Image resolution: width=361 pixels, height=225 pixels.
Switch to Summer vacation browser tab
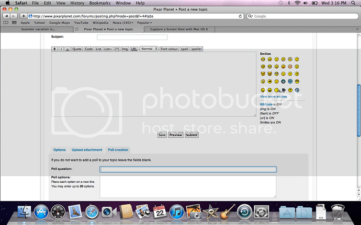(x=38, y=29)
